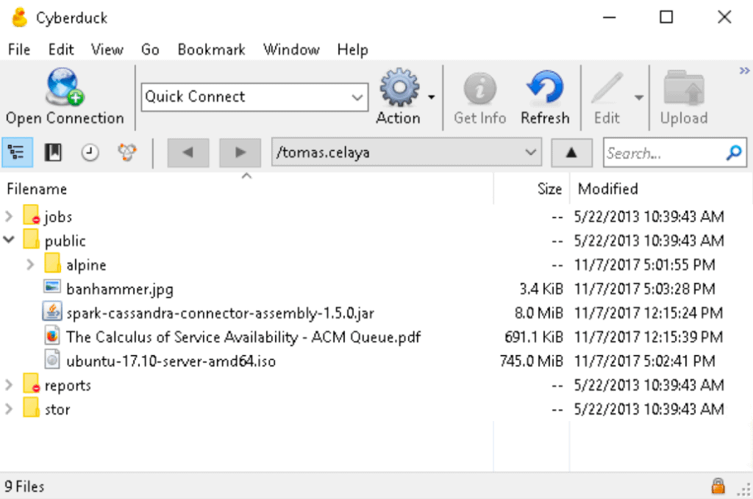
Task: Go to parent folder with up arrow
Action: pyautogui.click(x=571, y=153)
